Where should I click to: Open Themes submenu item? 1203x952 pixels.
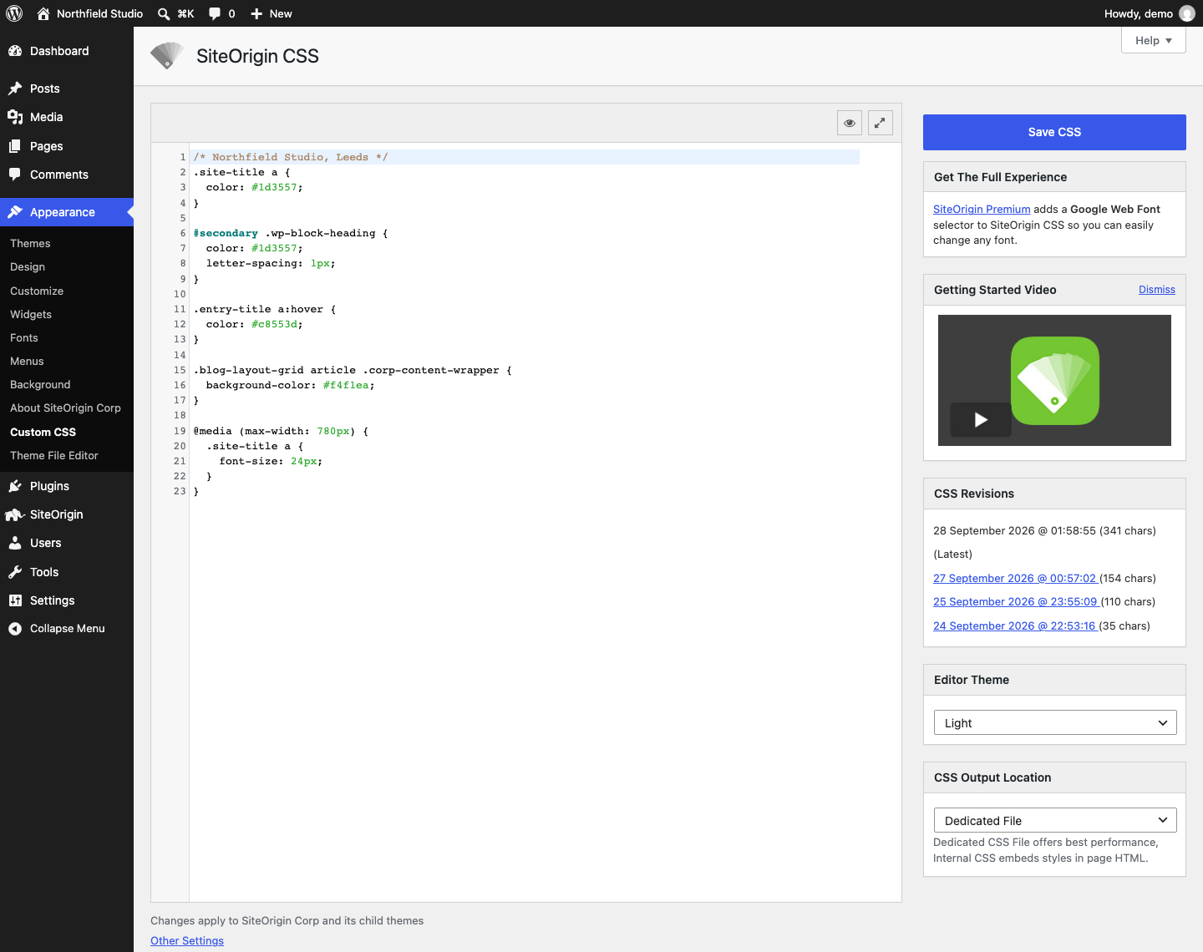30,243
